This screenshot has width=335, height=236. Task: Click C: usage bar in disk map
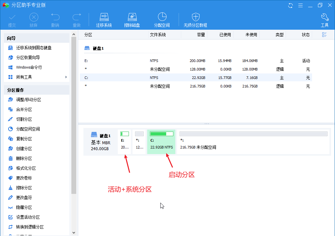[x=162, y=134]
